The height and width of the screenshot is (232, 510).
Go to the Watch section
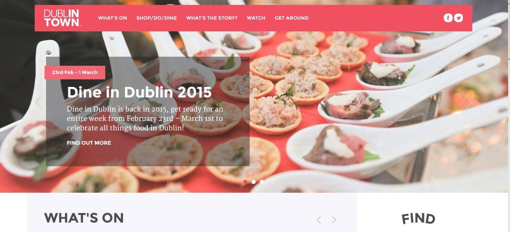pyautogui.click(x=256, y=18)
